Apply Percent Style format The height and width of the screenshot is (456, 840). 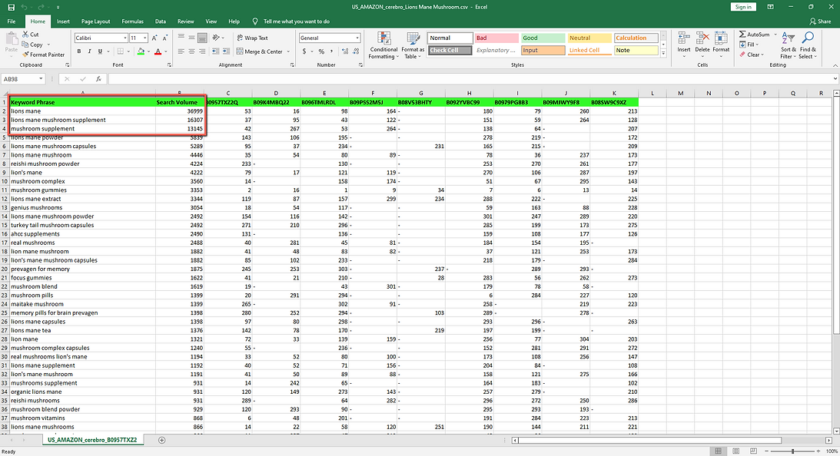(x=321, y=51)
